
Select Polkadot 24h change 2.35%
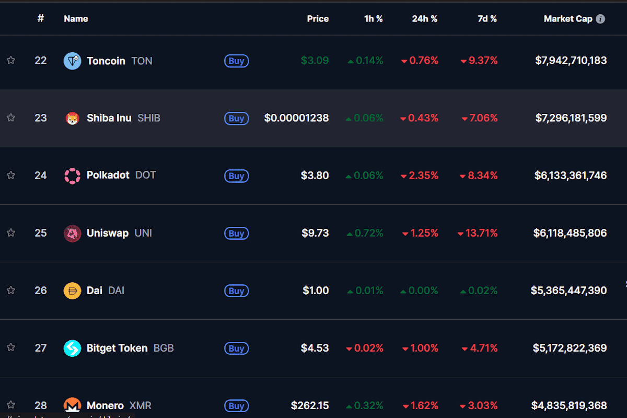coord(420,176)
